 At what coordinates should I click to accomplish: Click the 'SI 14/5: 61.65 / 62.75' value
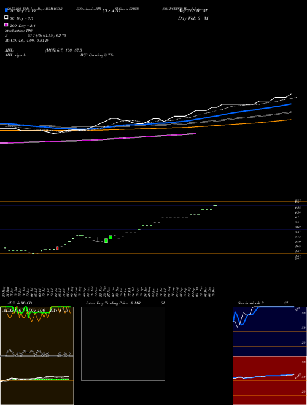point(47,36)
